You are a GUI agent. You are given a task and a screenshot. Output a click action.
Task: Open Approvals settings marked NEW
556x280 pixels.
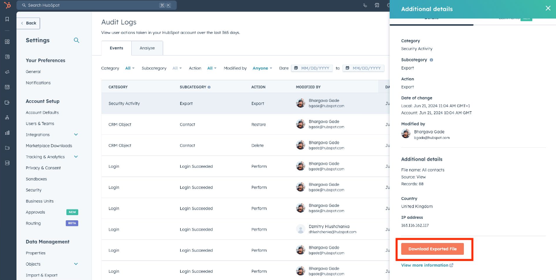pyautogui.click(x=36, y=212)
